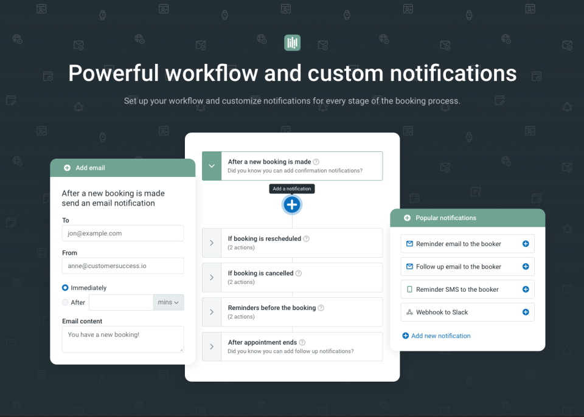Click '(2 actions)' under If booking is rescheduled
The width and height of the screenshot is (584, 417).
click(242, 247)
